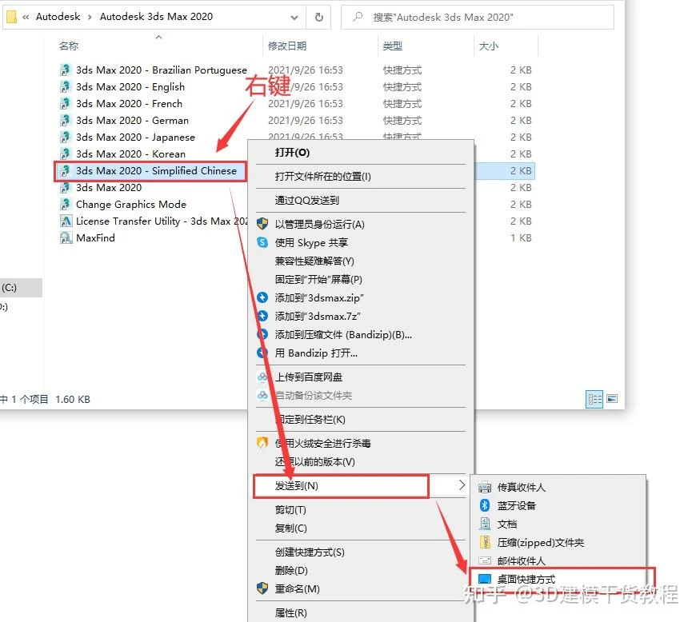
Task: Open address bar history dropdown arrow
Action: coord(294,17)
